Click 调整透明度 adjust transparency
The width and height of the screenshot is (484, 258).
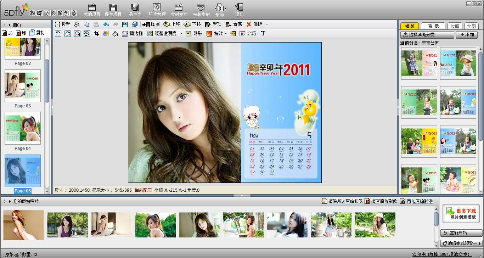(162, 34)
